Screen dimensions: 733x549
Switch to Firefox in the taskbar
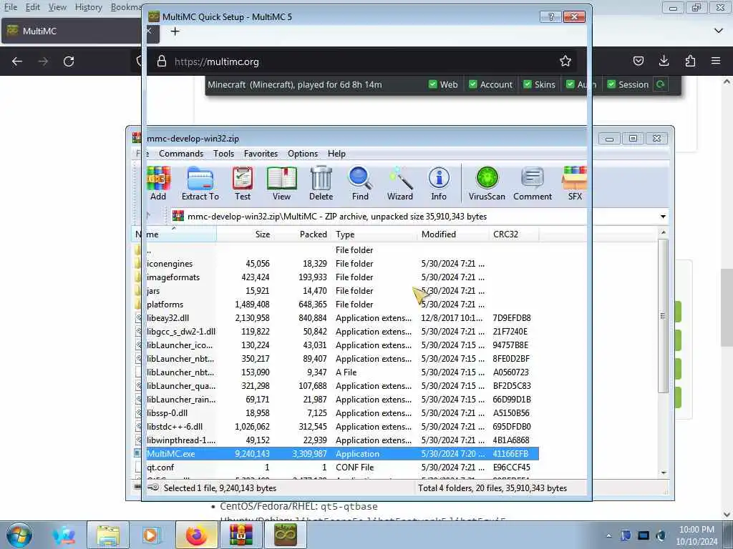click(x=196, y=535)
